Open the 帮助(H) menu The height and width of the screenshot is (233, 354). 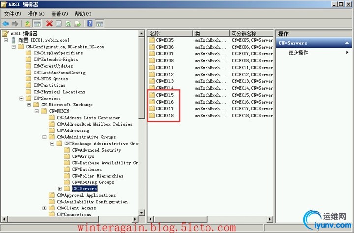coord(83,14)
